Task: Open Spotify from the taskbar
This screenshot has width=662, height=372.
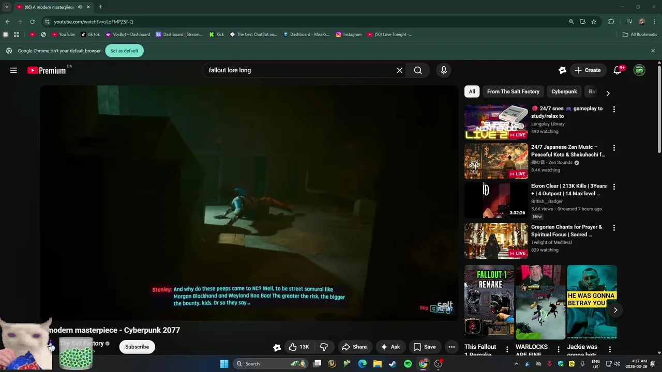Action: [x=408, y=364]
